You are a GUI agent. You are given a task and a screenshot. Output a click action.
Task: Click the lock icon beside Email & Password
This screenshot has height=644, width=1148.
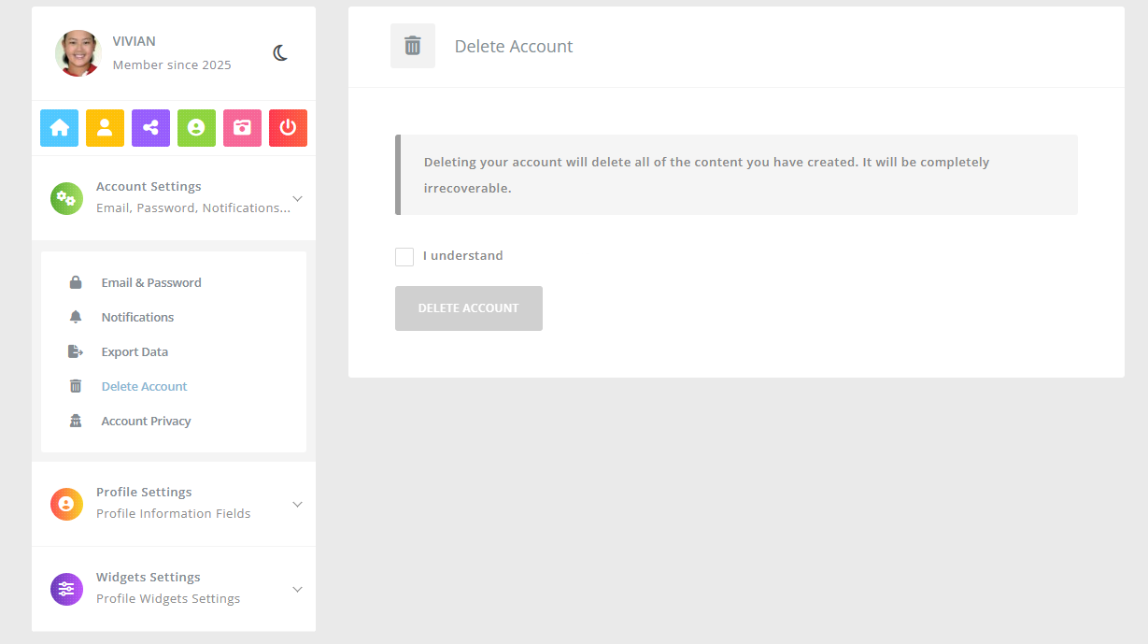76,282
